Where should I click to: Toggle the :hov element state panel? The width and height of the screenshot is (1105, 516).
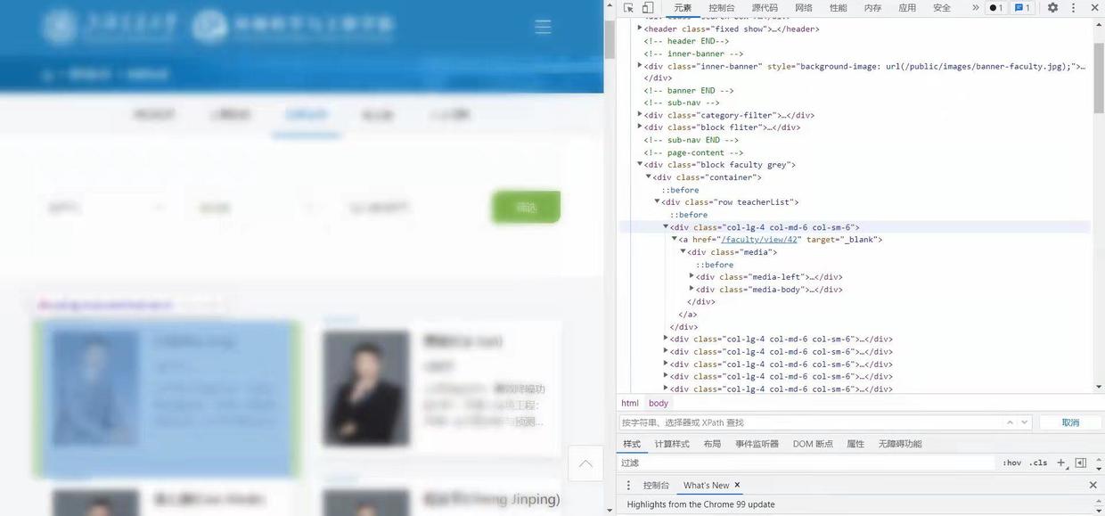[x=1012, y=463]
